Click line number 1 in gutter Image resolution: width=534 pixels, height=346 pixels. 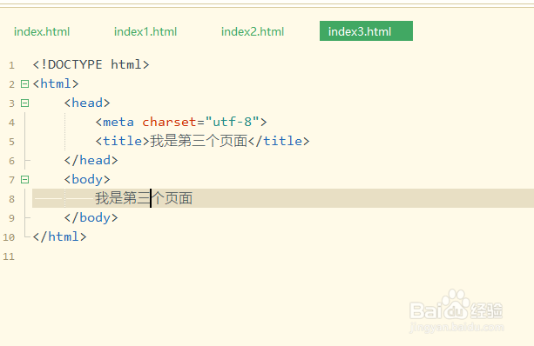click(x=11, y=65)
